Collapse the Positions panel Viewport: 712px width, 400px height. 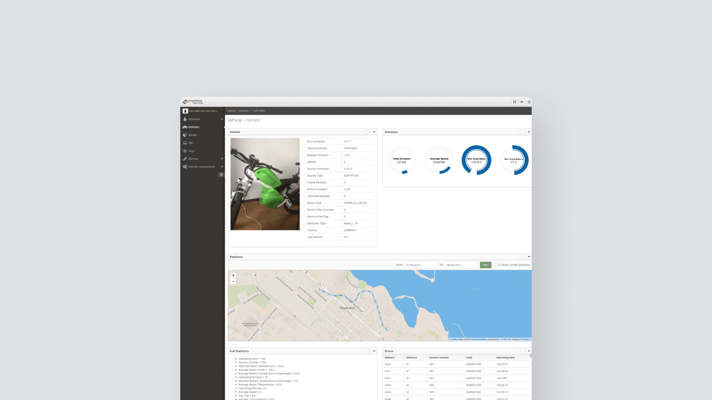[529, 257]
